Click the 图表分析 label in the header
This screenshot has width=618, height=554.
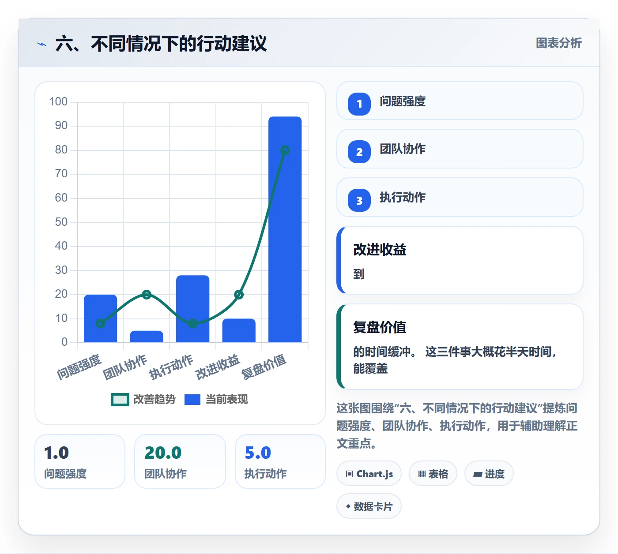pyautogui.click(x=559, y=43)
